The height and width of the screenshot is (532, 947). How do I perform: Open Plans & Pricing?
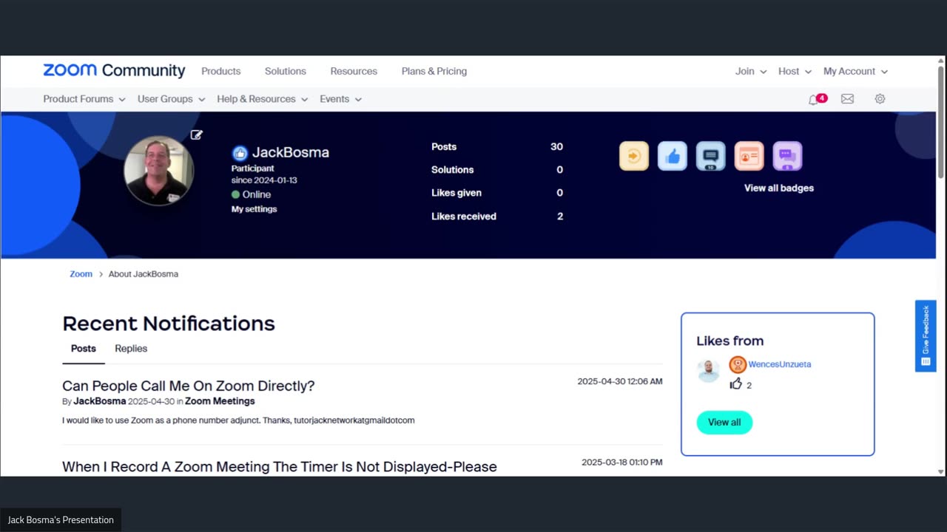(x=434, y=71)
